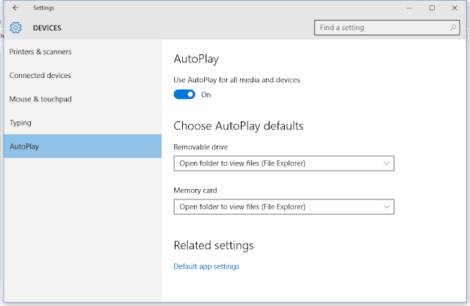The height and width of the screenshot is (306, 470).
Task: Select Printers & scanners in sidebar
Action: 40,51
